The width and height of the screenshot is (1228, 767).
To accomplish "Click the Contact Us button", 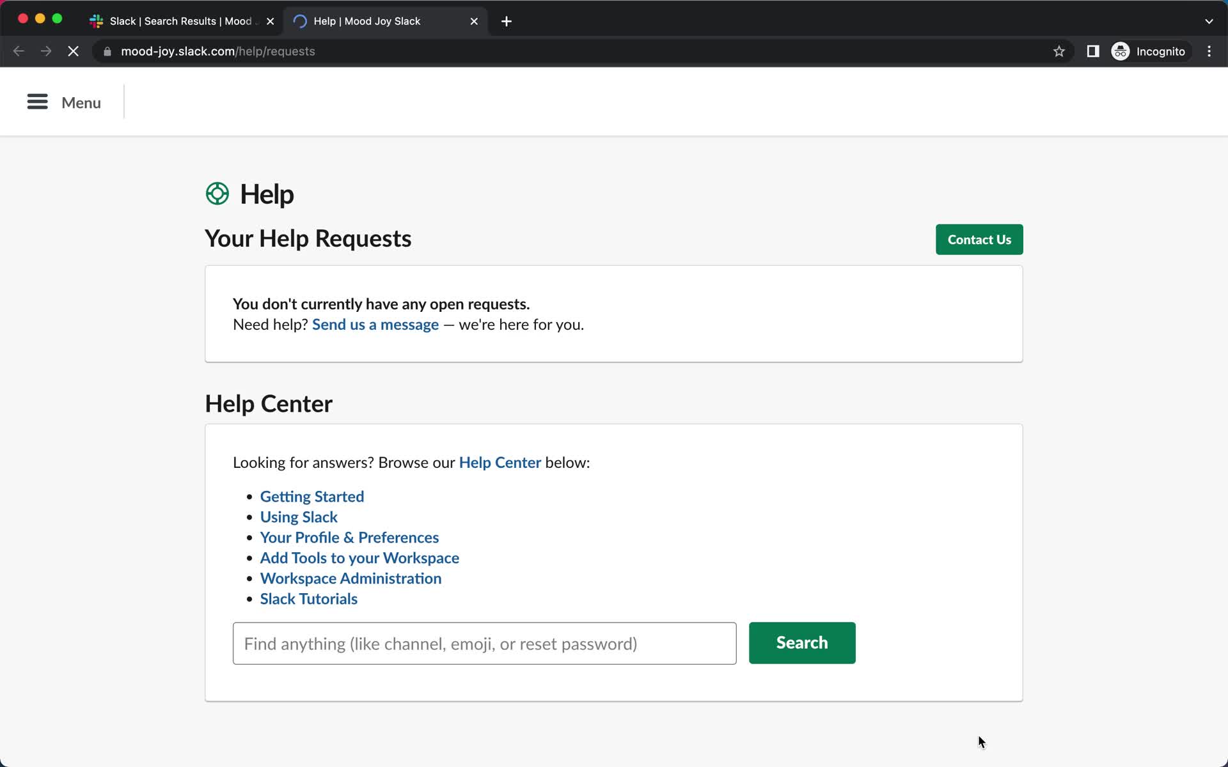I will 979,240.
